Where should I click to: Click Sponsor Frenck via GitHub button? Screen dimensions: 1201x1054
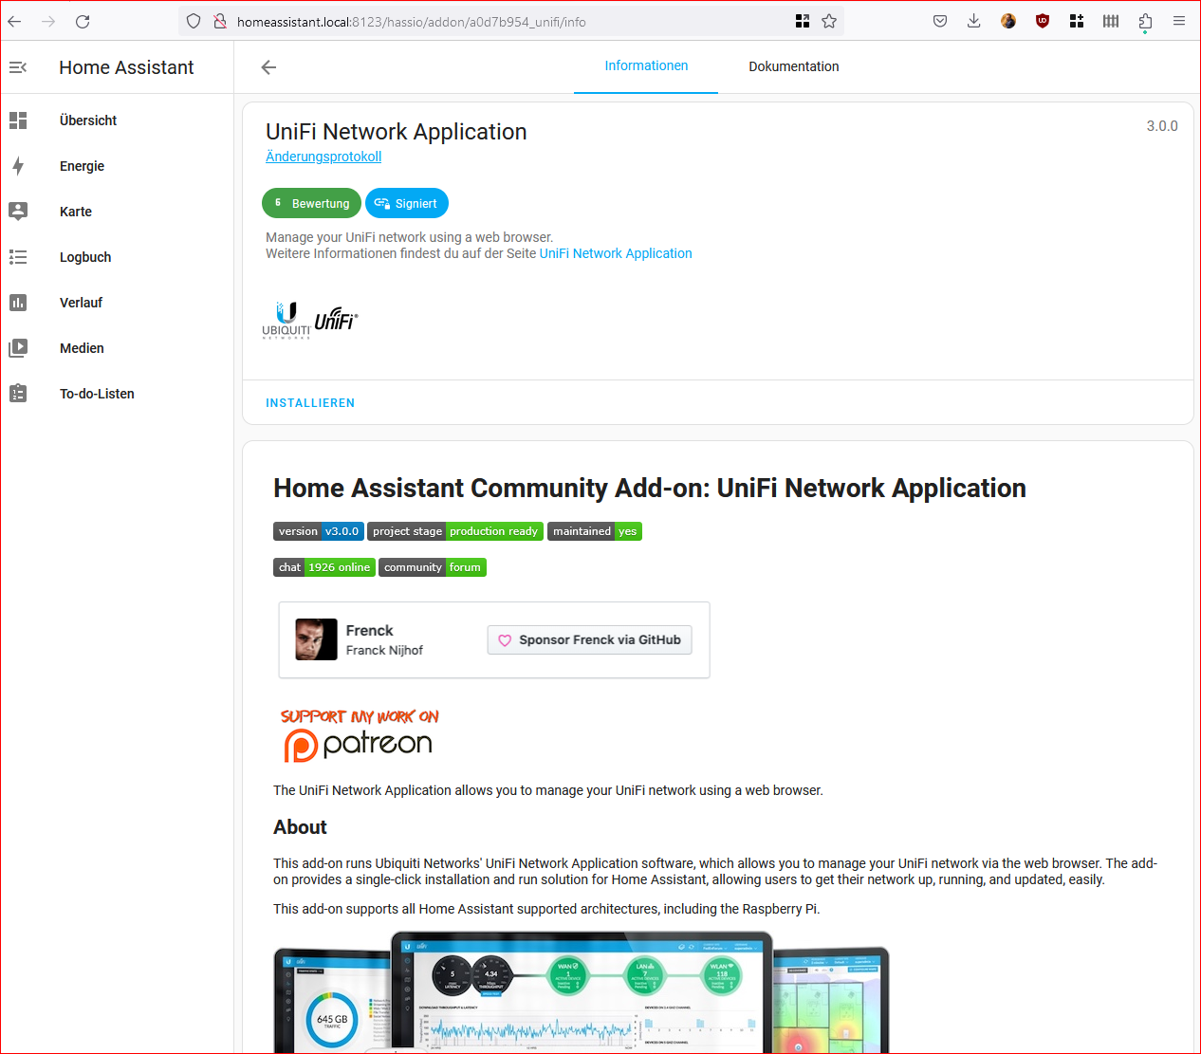(x=590, y=640)
